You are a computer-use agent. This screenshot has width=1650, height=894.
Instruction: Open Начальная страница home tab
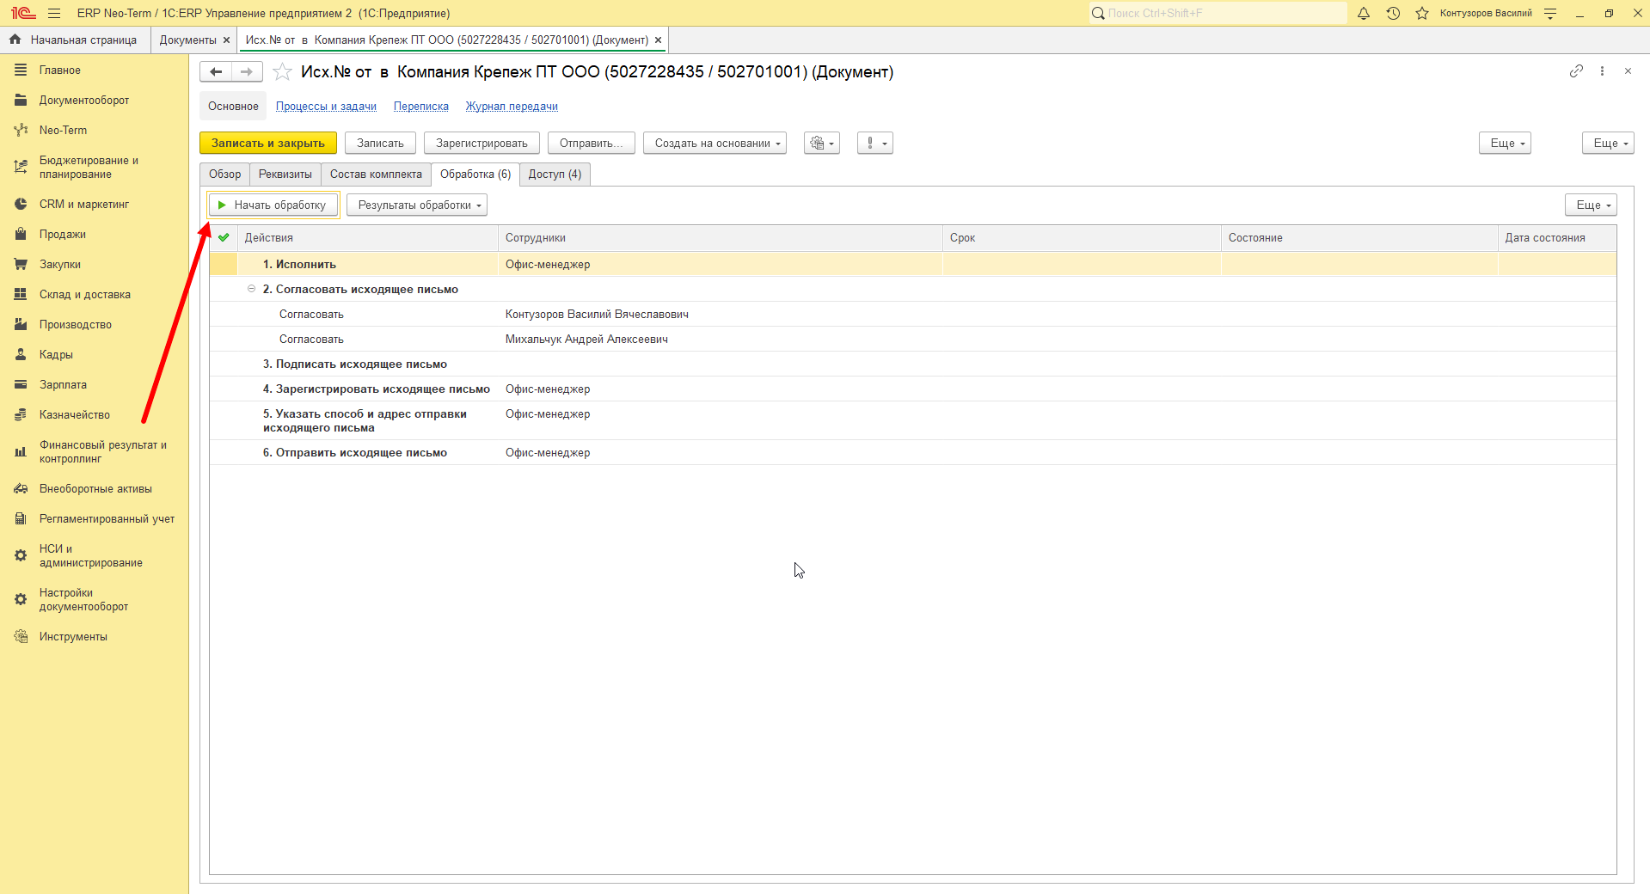pos(74,40)
